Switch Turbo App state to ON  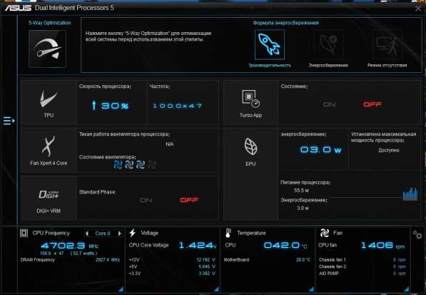point(329,105)
